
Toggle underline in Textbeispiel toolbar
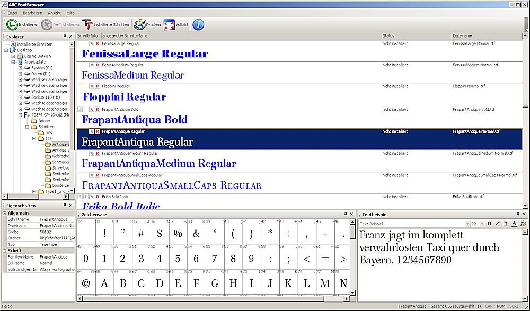pyautogui.click(x=506, y=224)
